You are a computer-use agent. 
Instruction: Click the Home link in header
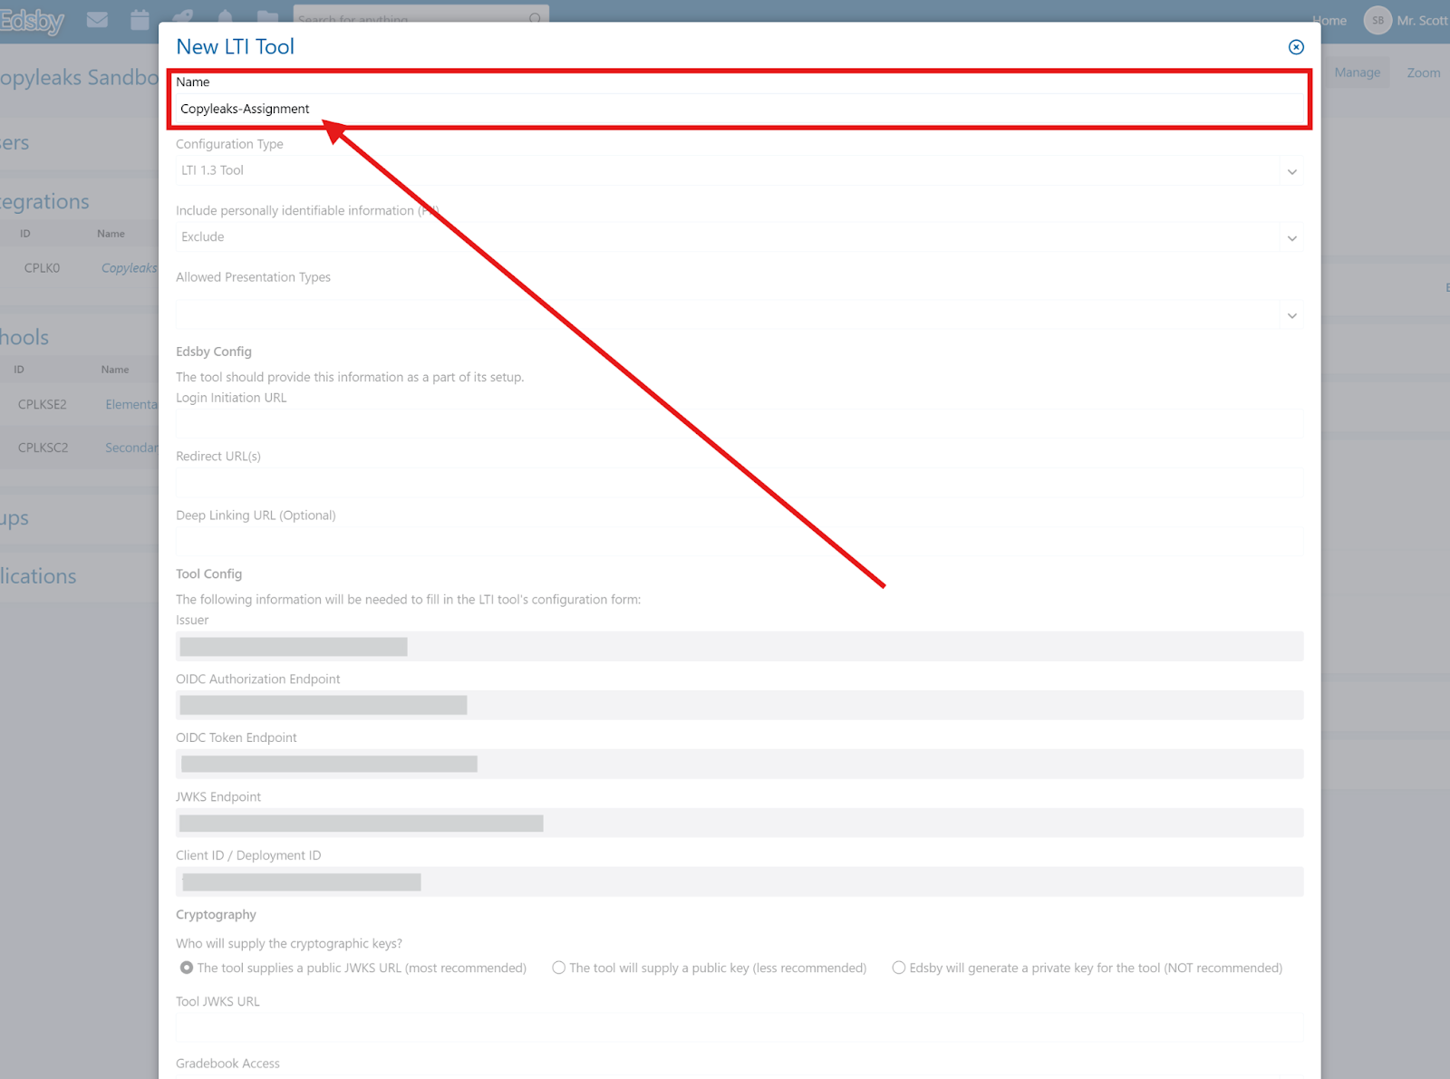[1330, 20]
